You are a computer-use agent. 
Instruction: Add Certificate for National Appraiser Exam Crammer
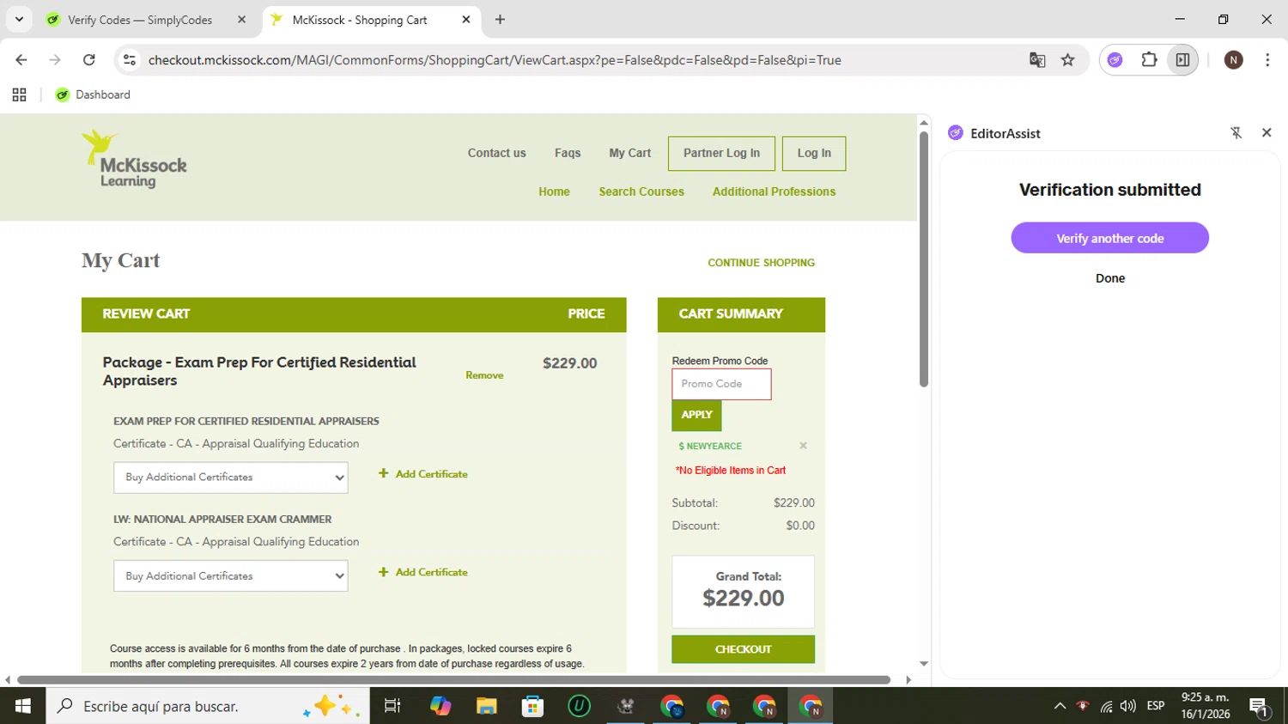click(x=423, y=572)
